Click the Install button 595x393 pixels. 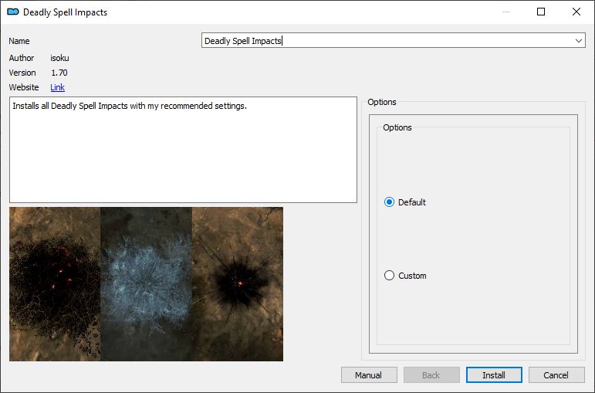pyautogui.click(x=494, y=375)
